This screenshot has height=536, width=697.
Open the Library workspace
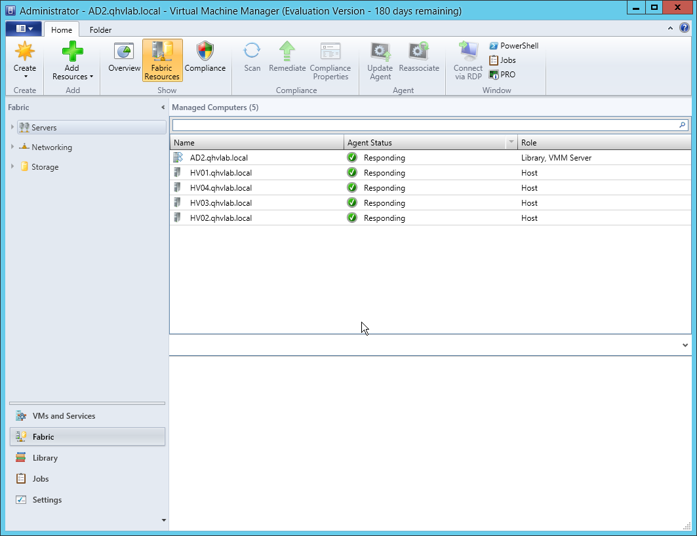pyautogui.click(x=87, y=458)
